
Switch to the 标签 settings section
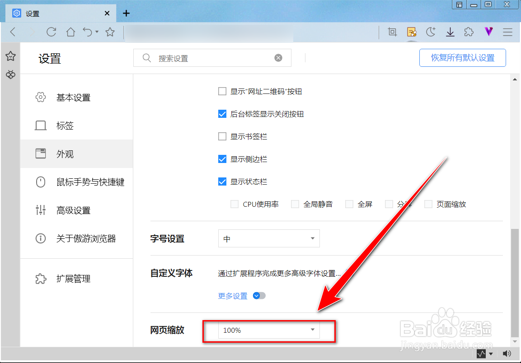pyautogui.click(x=65, y=126)
